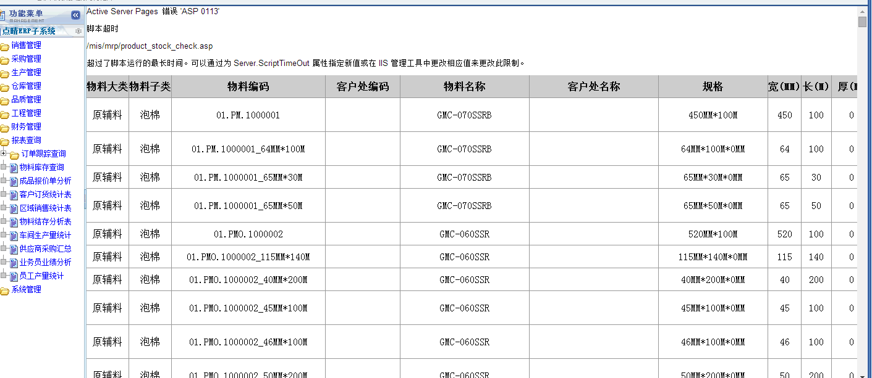Select 车间生产量统计 in tree
Screen dimensions: 872x378
(x=45, y=235)
